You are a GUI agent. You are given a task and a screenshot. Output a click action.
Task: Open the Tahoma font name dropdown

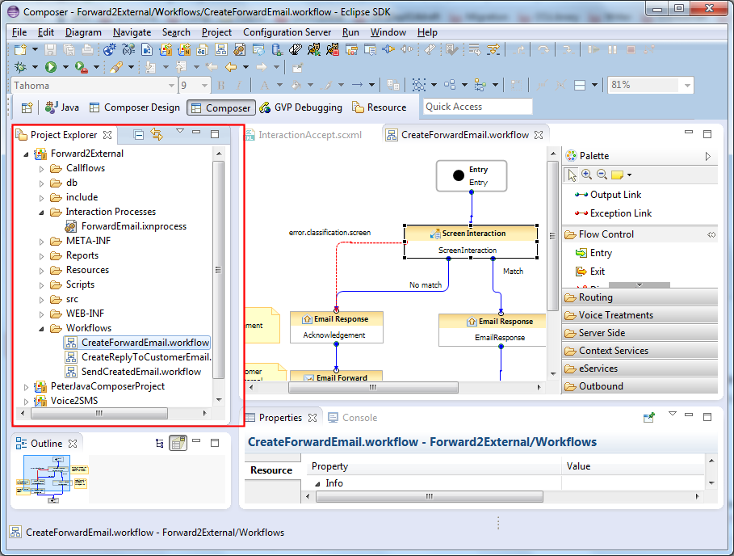[x=171, y=86]
